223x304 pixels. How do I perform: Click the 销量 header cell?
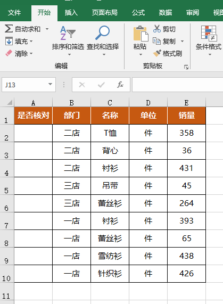click(187, 116)
